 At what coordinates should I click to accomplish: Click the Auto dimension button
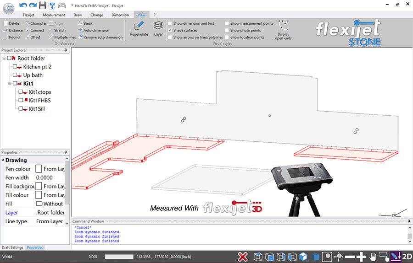click(x=94, y=30)
